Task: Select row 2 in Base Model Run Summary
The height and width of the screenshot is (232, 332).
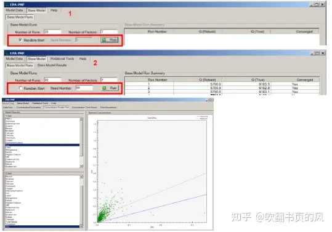Action: [222, 88]
